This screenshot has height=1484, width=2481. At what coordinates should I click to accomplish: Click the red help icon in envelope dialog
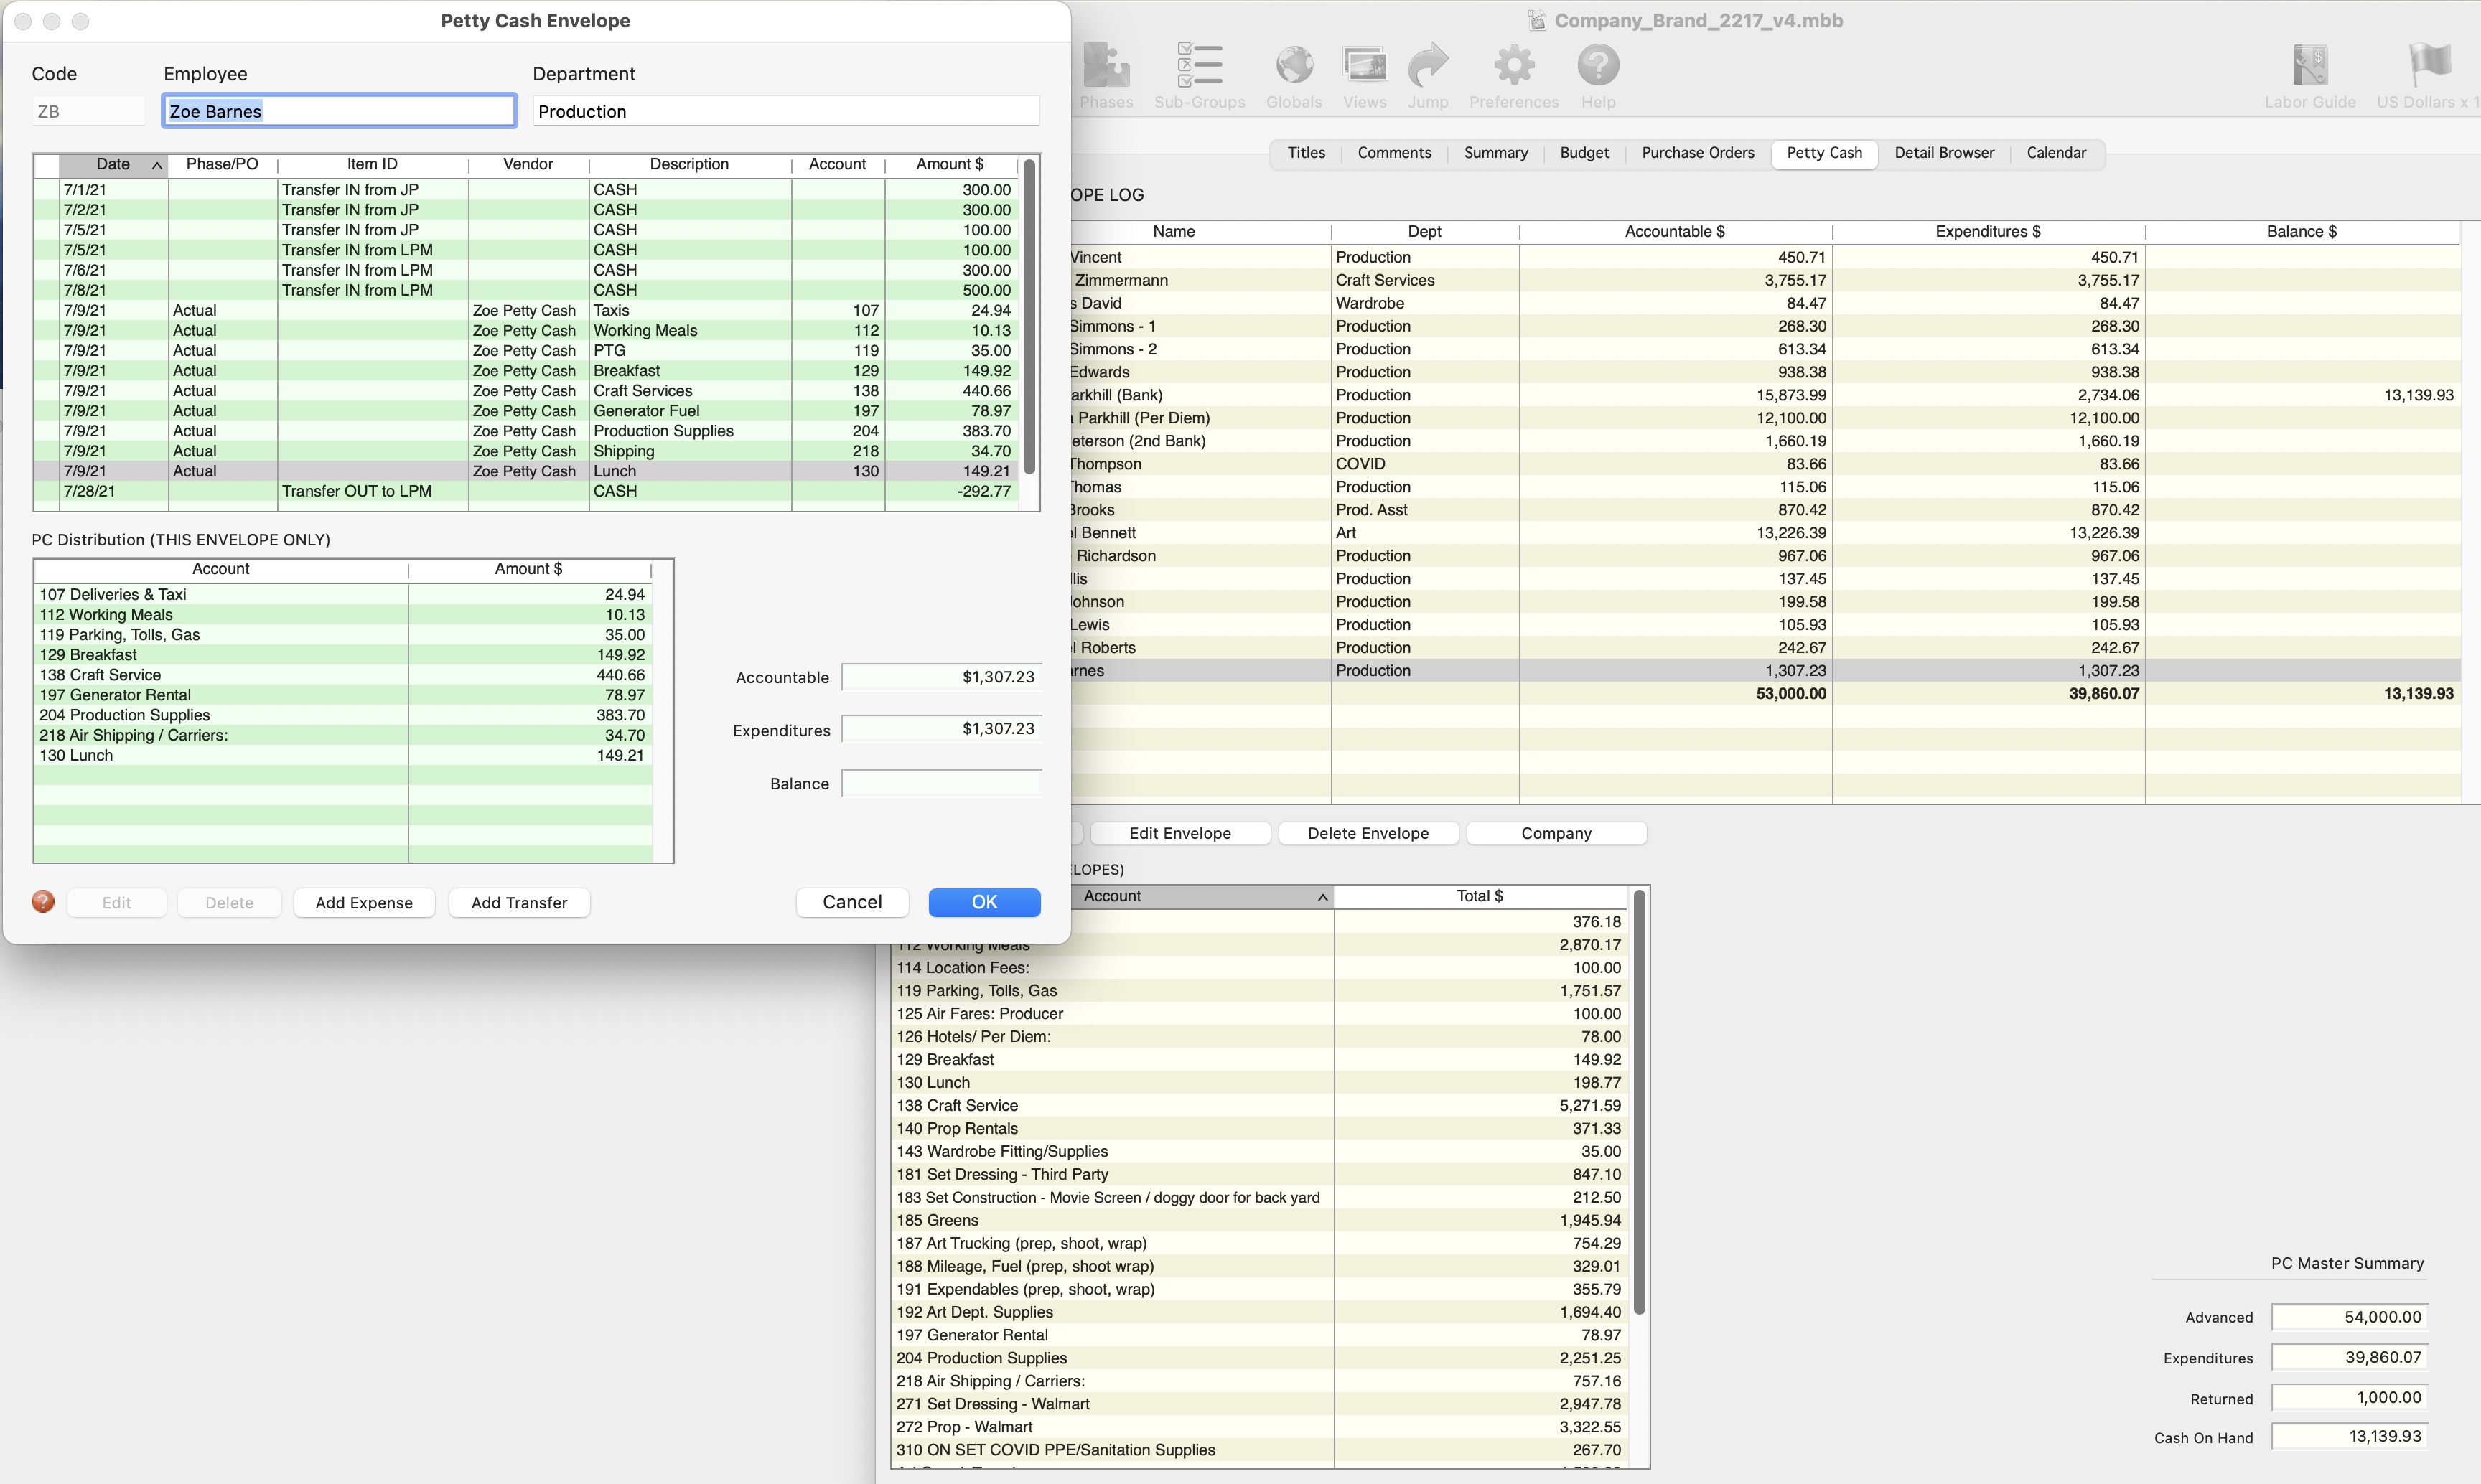pos(43,902)
